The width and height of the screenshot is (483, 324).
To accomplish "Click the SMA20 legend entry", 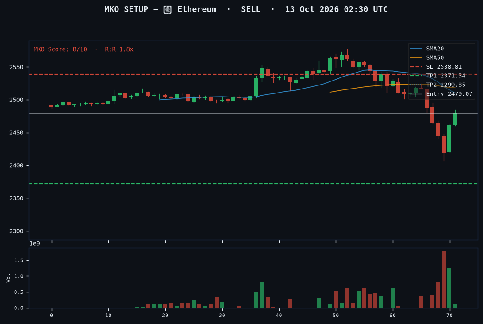I will click(427, 49).
